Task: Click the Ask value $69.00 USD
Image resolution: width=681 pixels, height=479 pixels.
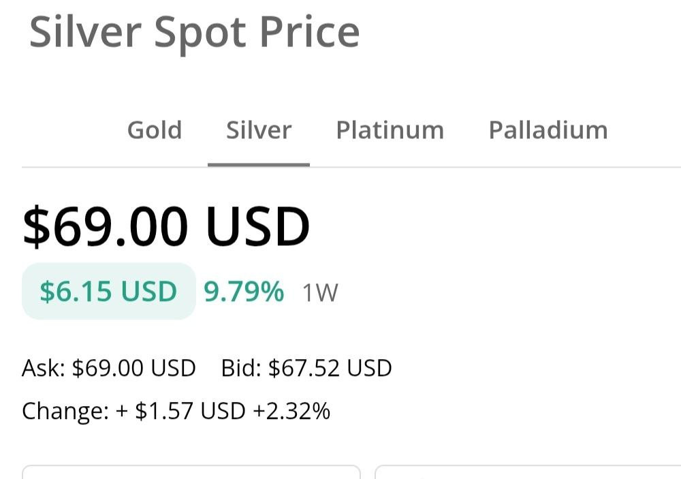Action: point(134,368)
